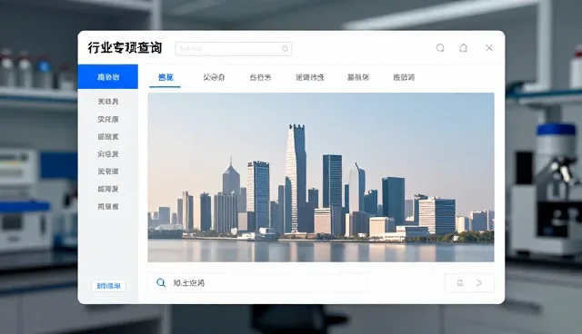
Task: Open the first gray sidebar item below the blue one
Action: pos(108,101)
